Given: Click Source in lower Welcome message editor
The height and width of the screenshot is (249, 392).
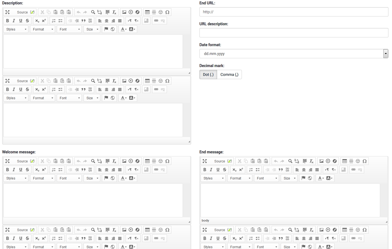Looking at the screenshot, I should pos(23,230).
